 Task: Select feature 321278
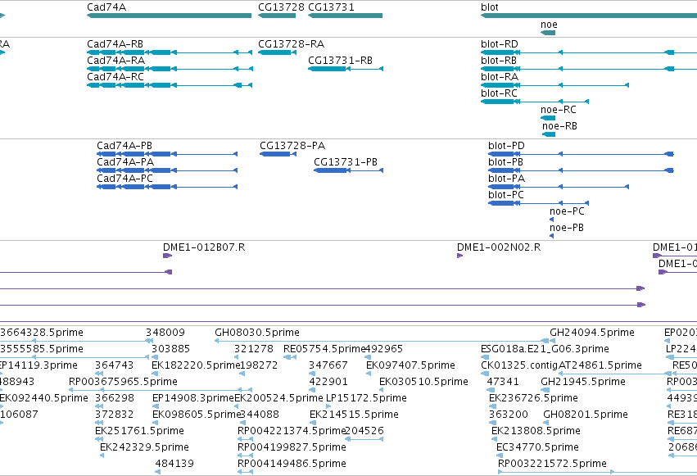pyautogui.click(x=254, y=349)
